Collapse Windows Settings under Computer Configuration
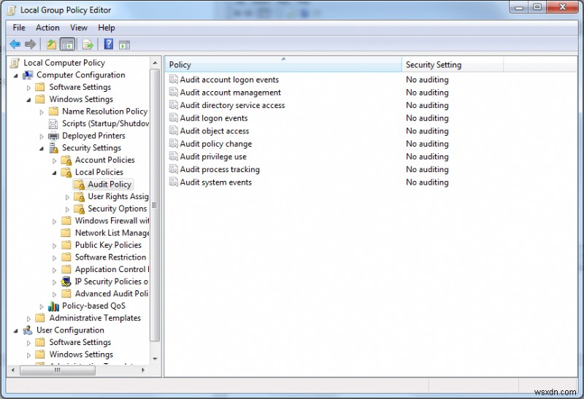Image resolution: width=584 pixels, height=399 pixels. click(x=28, y=100)
